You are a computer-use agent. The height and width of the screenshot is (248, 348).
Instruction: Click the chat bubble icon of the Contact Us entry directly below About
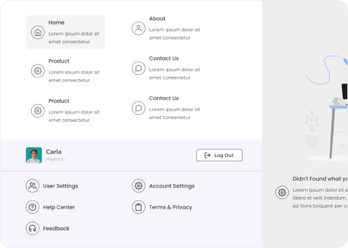[139, 68]
